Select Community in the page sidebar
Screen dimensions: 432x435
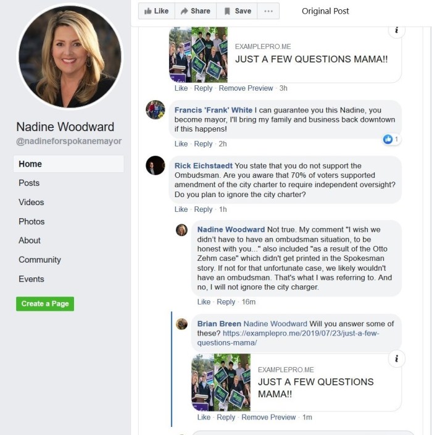(x=39, y=260)
